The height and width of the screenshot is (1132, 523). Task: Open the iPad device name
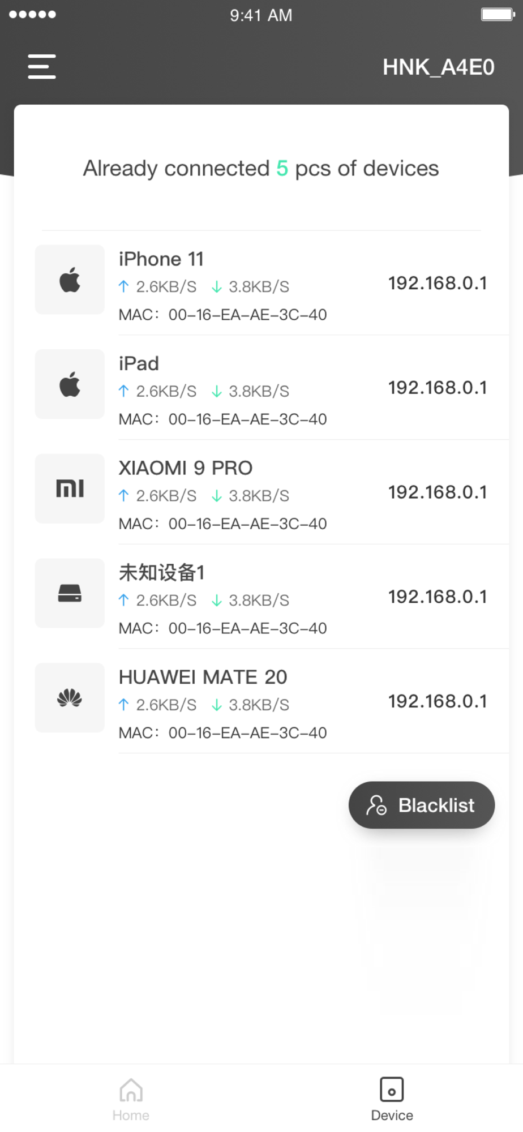139,364
